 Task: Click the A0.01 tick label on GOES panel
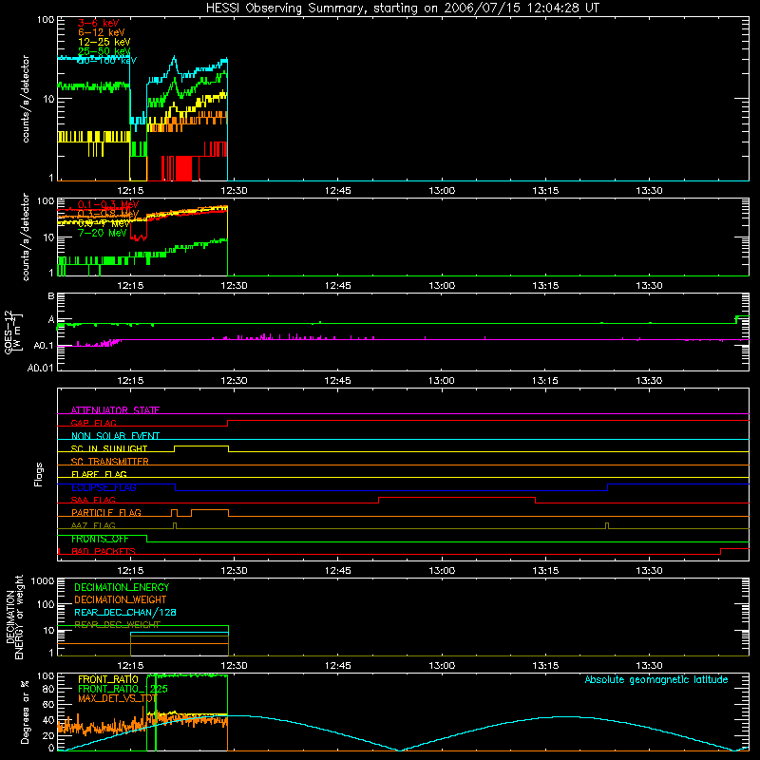[41, 368]
